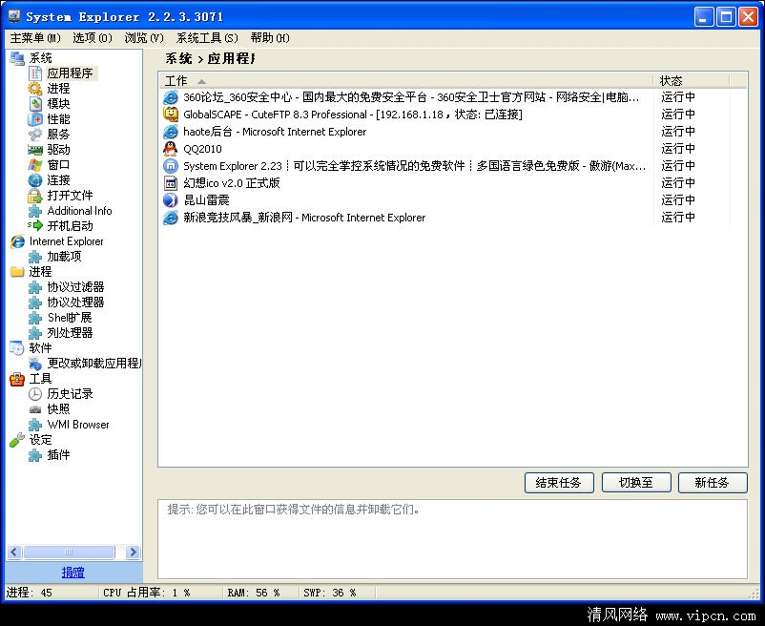Click the 开机启动 green arrow icon

35,225
